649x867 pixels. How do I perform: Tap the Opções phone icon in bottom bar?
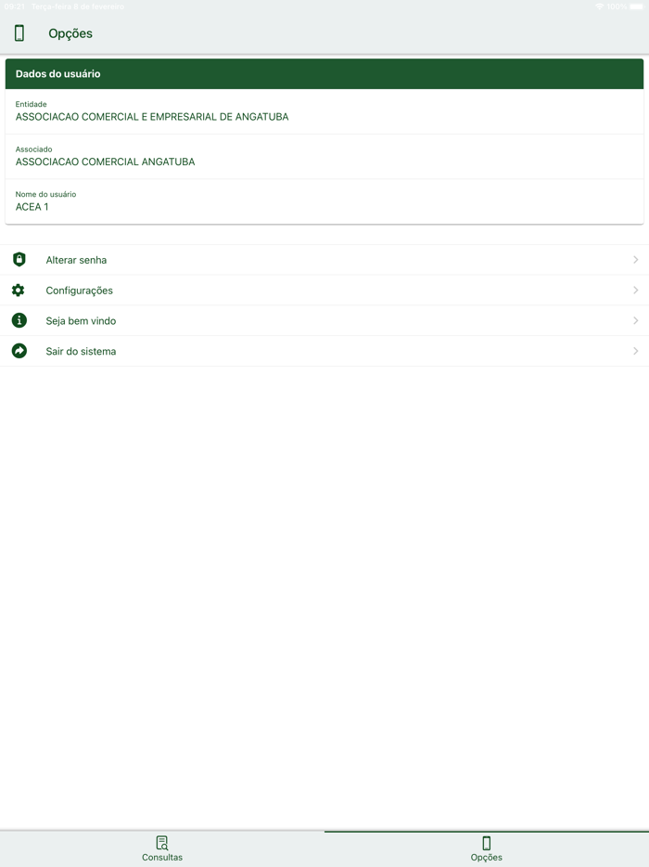coord(487,843)
